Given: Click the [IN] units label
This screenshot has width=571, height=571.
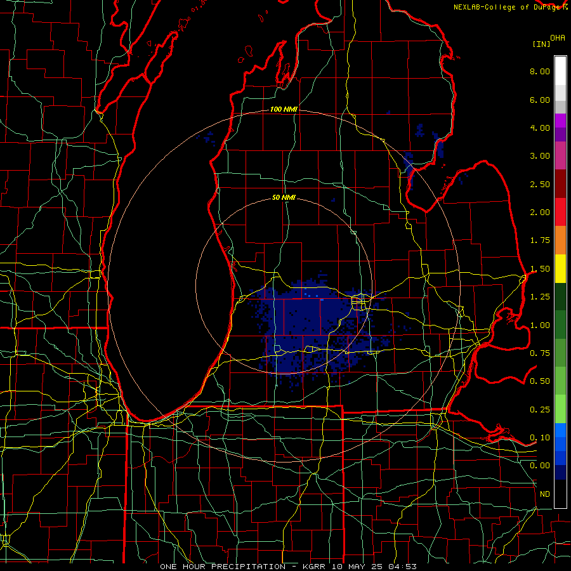Looking at the screenshot, I should tap(542, 44).
